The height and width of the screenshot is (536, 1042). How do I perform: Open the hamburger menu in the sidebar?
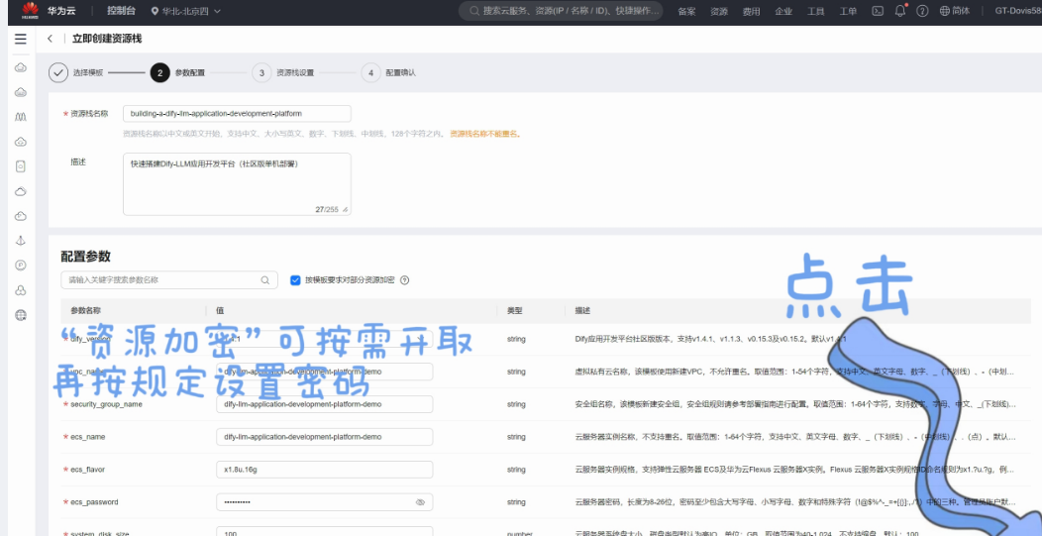coord(20,39)
